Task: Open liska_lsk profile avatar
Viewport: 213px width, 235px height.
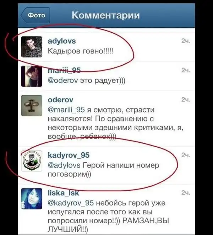Action: point(32,199)
